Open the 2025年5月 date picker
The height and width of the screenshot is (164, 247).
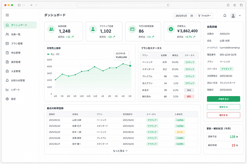coord(184,16)
